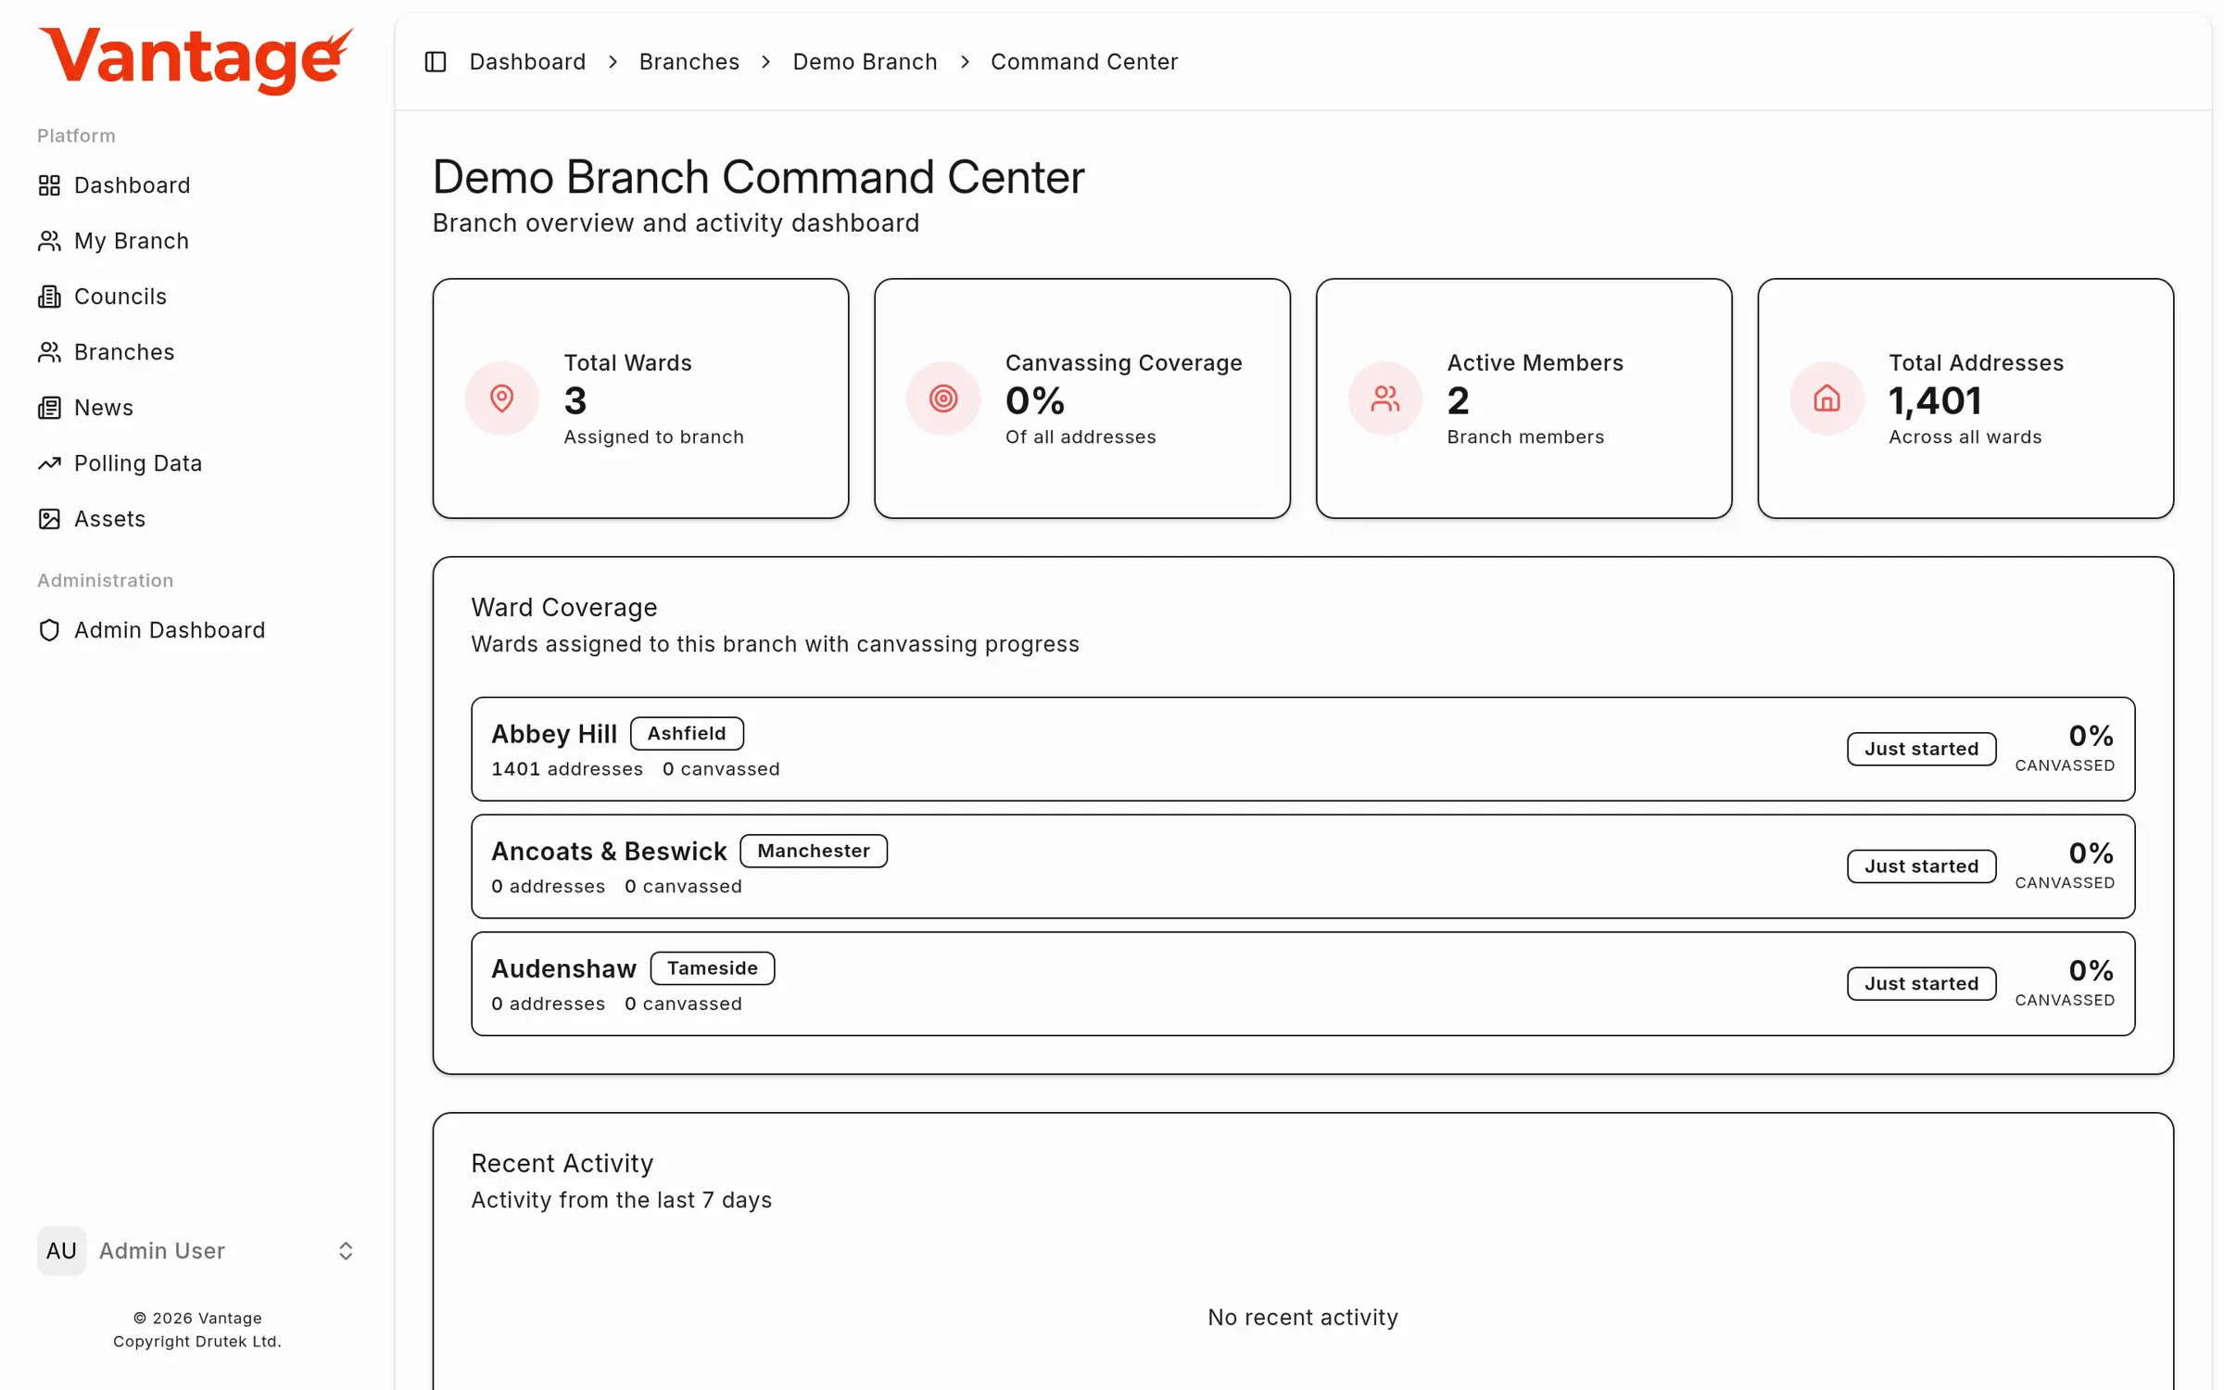The width and height of the screenshot is (2224, 1390).
Task: Open My Branch in the sidebar
Action: pyautogui.click(x=196, y=241)
